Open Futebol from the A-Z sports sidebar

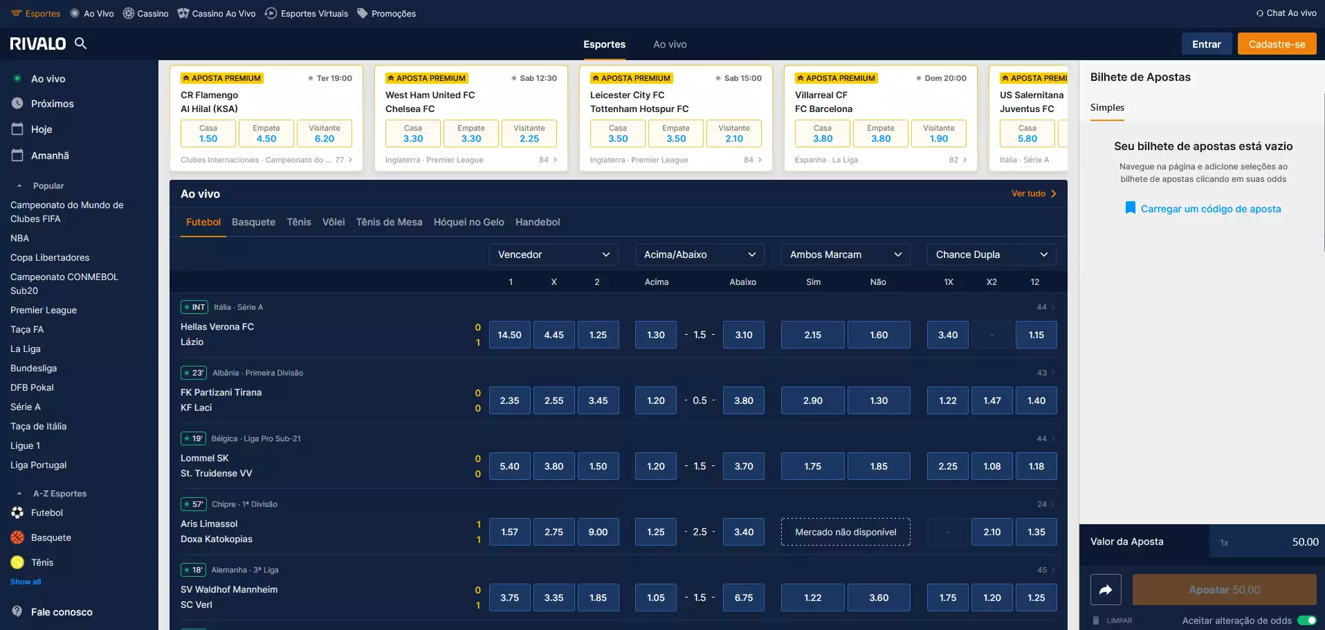[x=46, y=512]
